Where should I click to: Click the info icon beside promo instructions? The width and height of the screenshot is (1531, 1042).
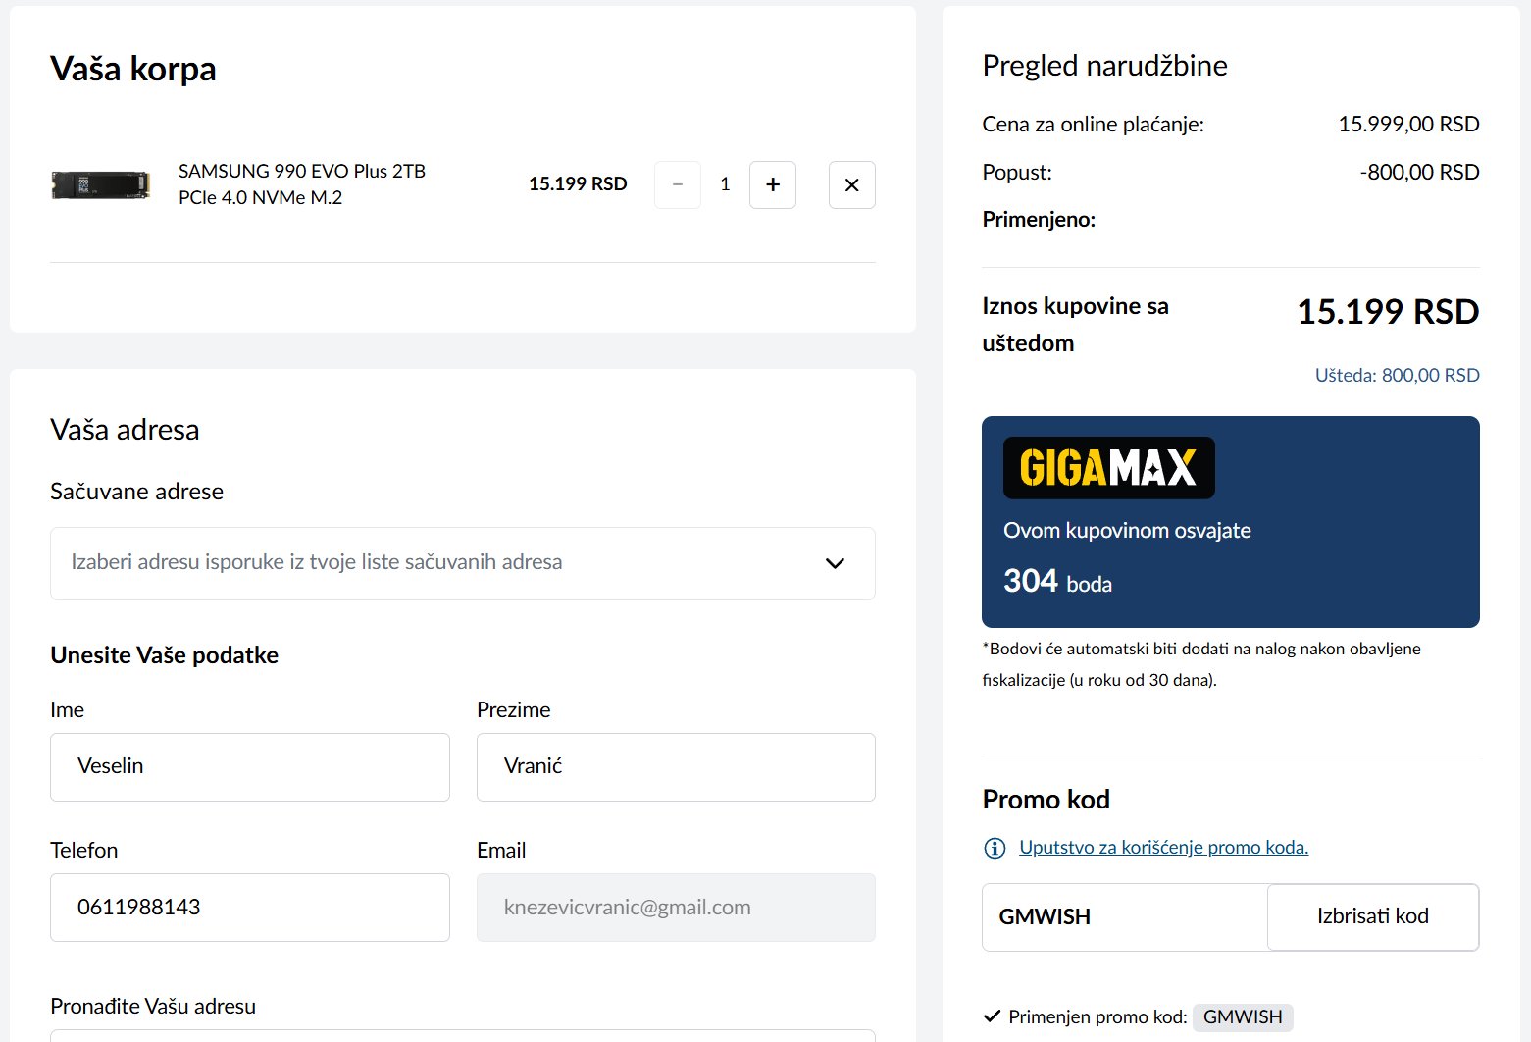coord(995,848)
